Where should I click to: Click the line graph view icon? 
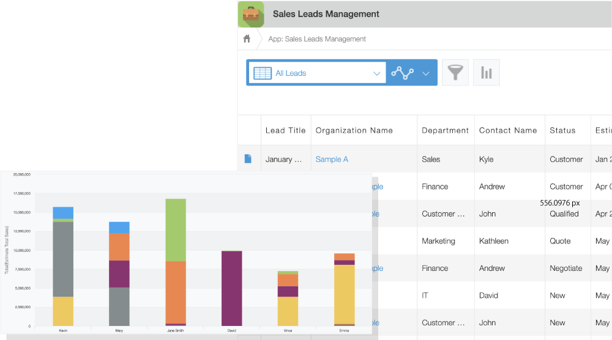[402, 73]
